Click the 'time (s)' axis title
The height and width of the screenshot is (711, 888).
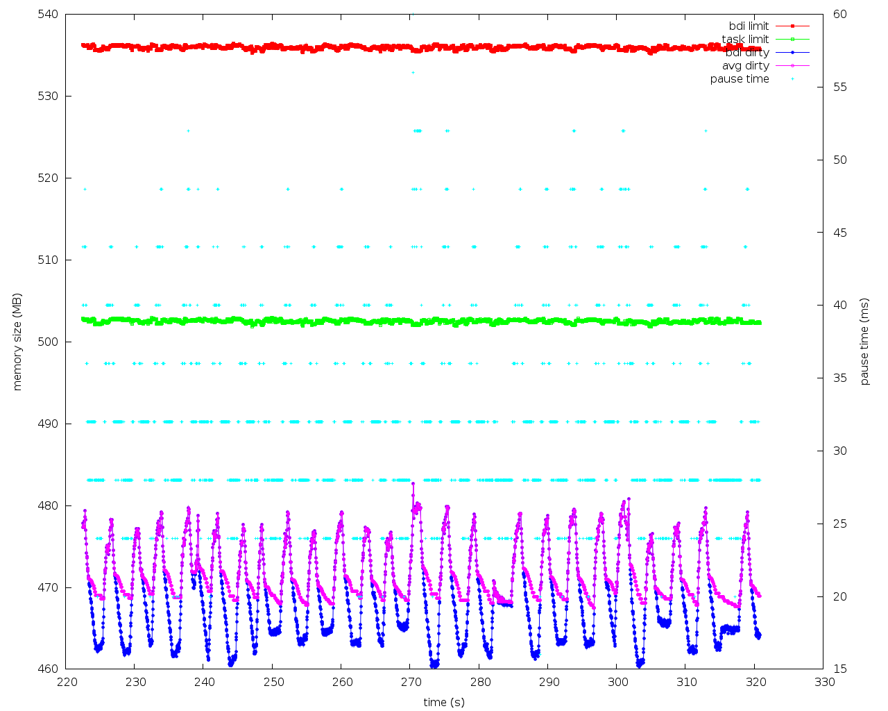click(444, 702)
